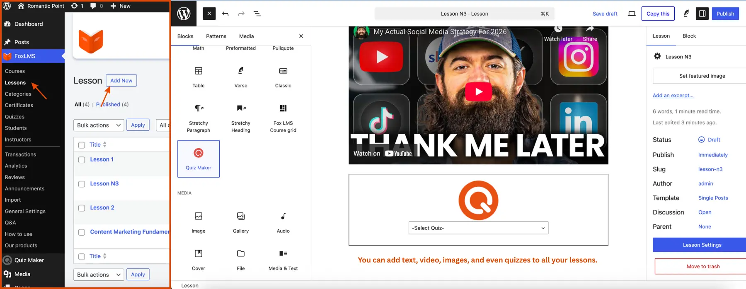Open the top Bulk actions dropdown

point(99,125)
